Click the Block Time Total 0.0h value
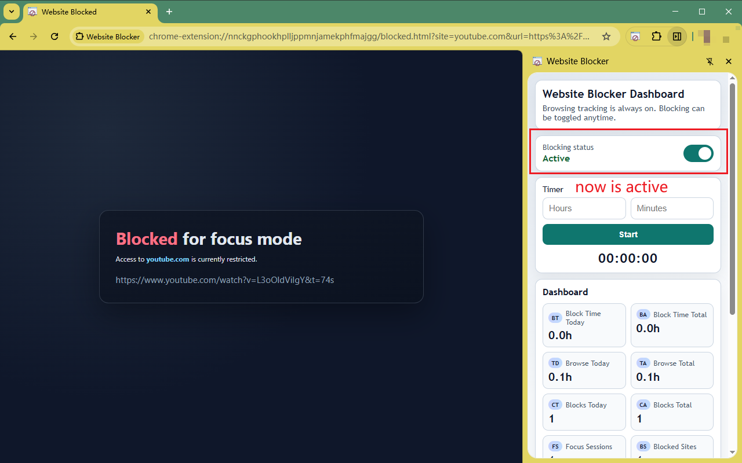This screenshot has height=463, width=742. 648,329
